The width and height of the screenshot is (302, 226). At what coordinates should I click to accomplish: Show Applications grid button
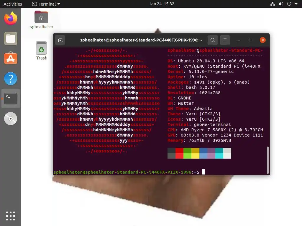tap(11, 216)
